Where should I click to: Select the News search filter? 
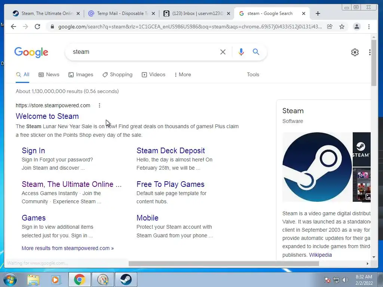[x=49, y=74]
